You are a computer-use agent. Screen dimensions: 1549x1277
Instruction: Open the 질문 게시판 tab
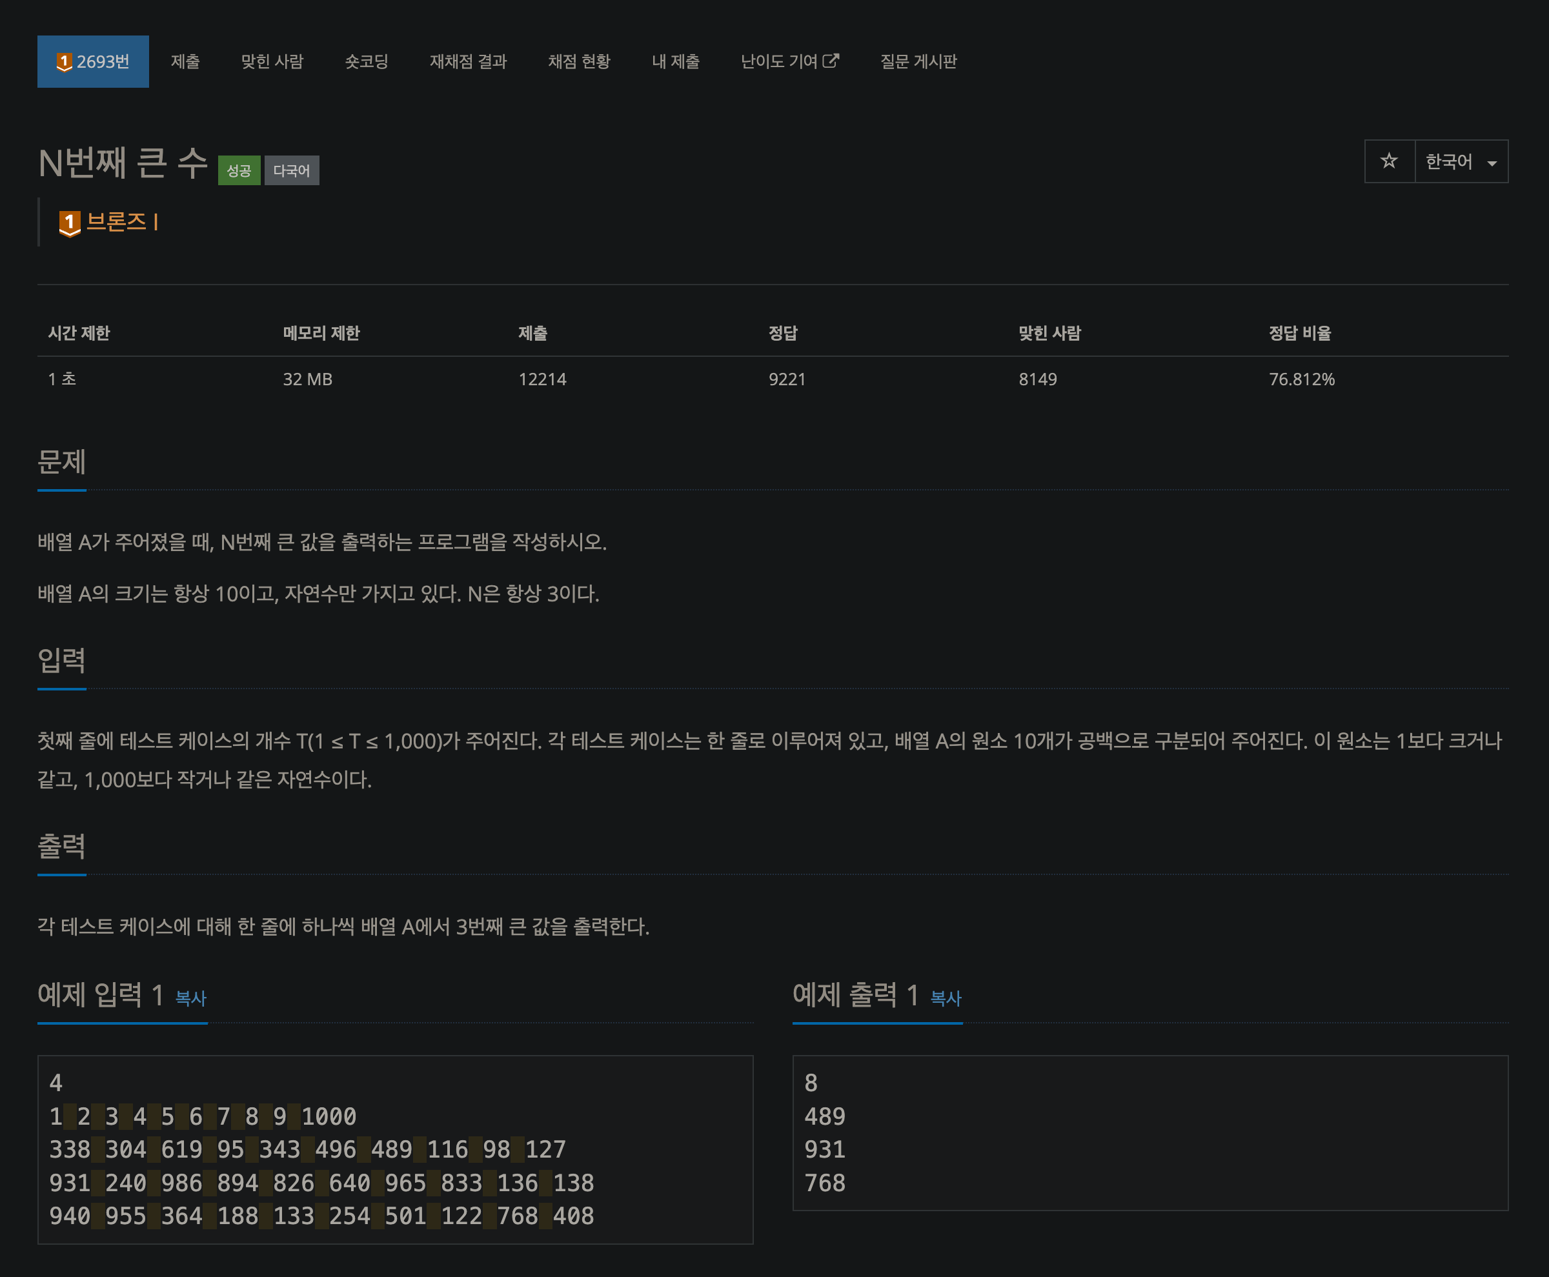click(x=918, y=62)
